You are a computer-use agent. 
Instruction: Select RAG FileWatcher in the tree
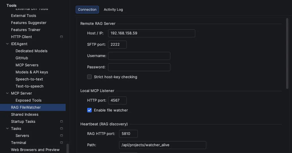pyautogui.click(x=33, y=107)
